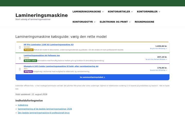The image size is (185, 115).
Task: Open HP Pro Laminator 1100 A3 product link
Action: click(49, 44)
